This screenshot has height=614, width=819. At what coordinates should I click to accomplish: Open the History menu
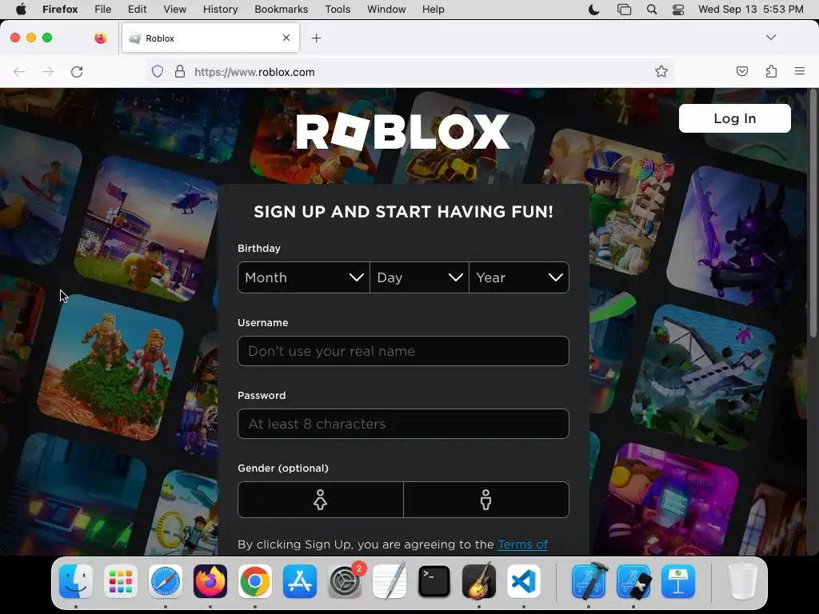220,10
